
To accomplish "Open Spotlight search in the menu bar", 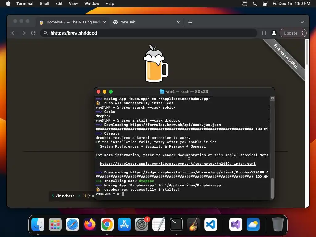I will coord(255,4).
